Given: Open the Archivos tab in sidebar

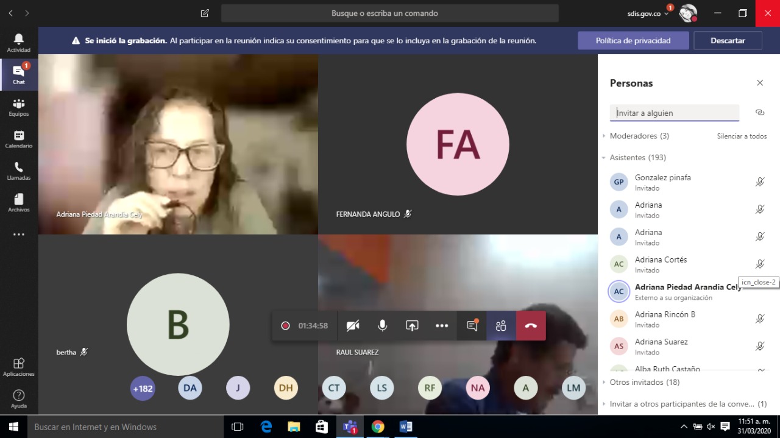Looking at the screenshot, I should (x=19, y=203).
